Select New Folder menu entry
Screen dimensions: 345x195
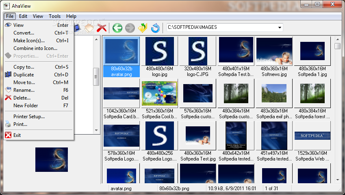(x=39, y=105)
